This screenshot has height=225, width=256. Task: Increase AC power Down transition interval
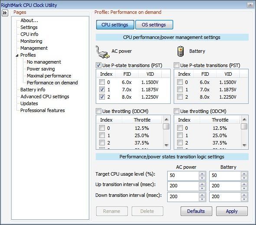point(202,195)
